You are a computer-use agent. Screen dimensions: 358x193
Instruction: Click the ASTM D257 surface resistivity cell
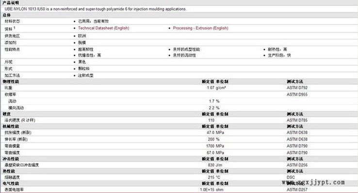click(297, 190)
